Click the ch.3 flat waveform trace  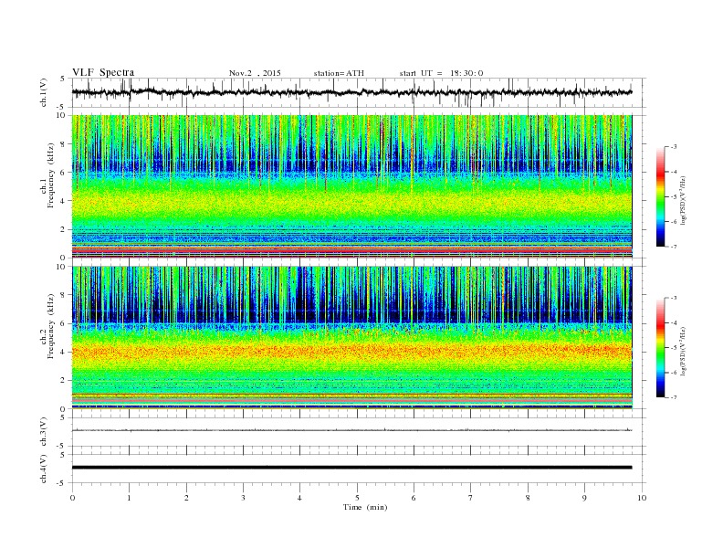tap(351, 430)
